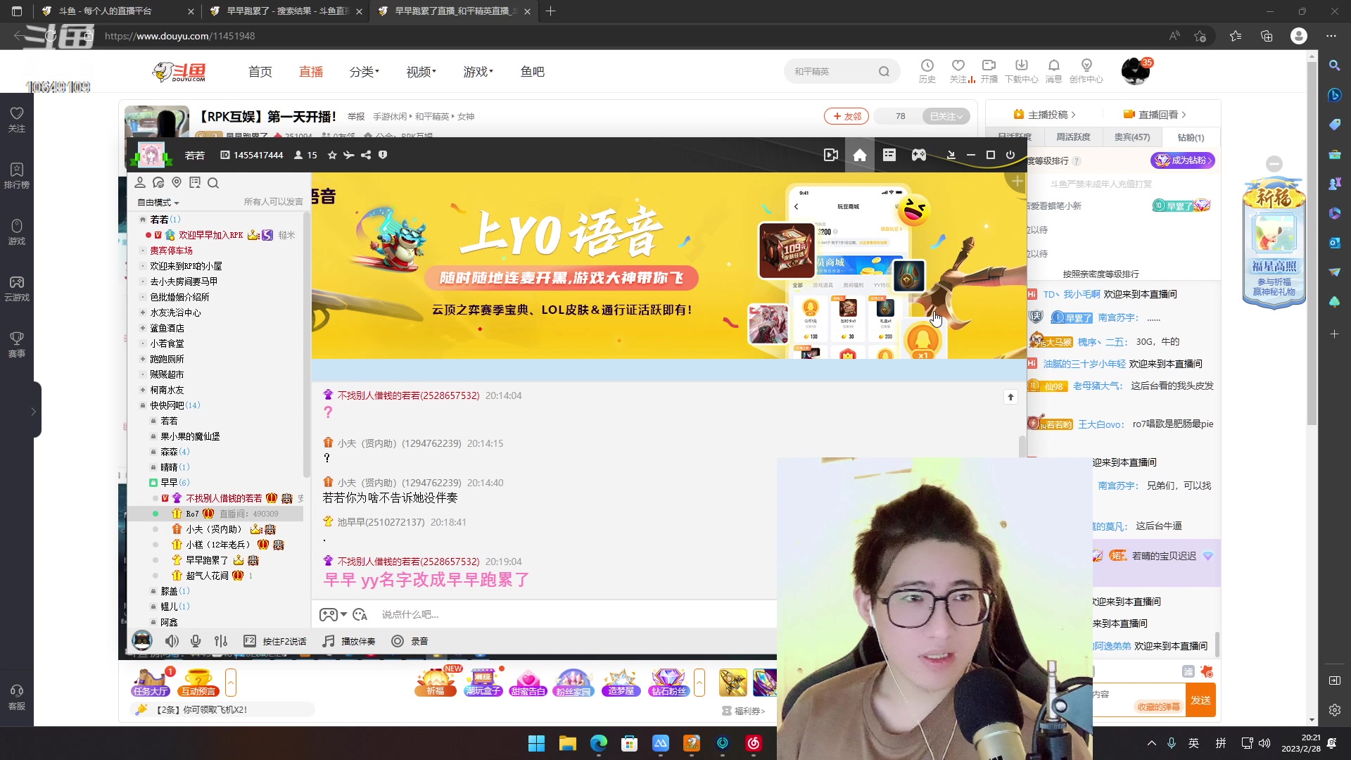Click the report icon in YY title bar
The height and width of the screenshot is (760, 1351).
coord(382,155)
